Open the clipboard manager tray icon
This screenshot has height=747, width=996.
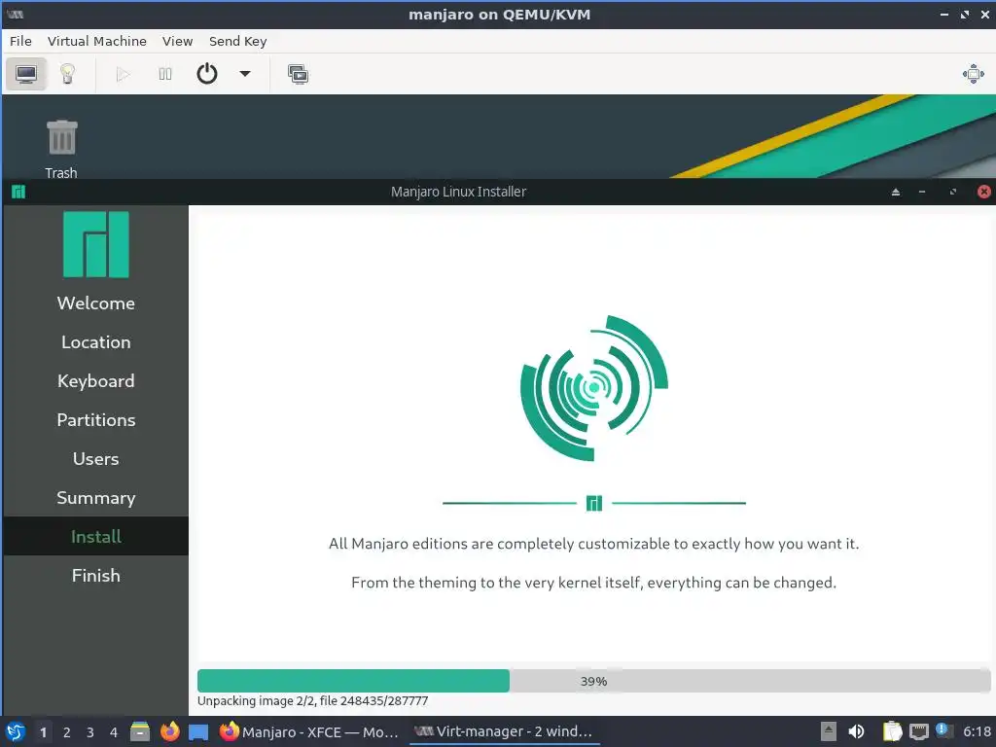pyautogui.click(x=893, y=731)
